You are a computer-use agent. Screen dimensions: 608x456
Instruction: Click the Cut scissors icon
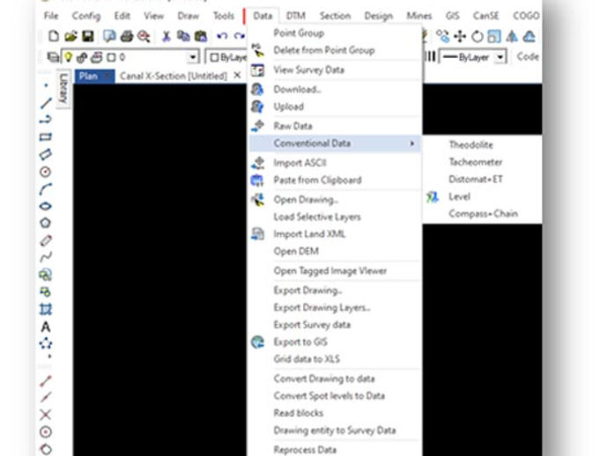click(x=166, y=36)
